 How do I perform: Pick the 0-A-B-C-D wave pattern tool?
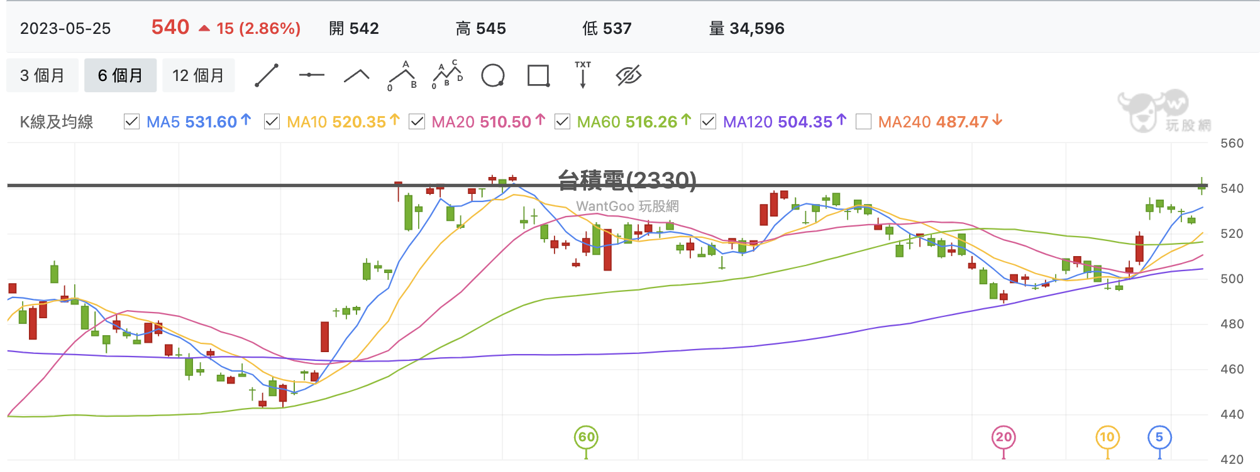448,75
